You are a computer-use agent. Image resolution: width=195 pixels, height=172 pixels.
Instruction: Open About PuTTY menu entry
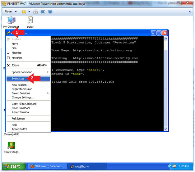point(28,129)
